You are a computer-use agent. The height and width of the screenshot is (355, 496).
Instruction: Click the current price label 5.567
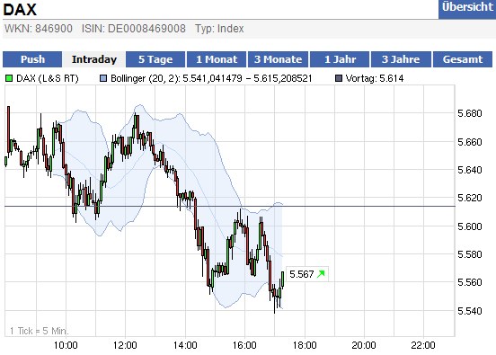click(301, 274)
